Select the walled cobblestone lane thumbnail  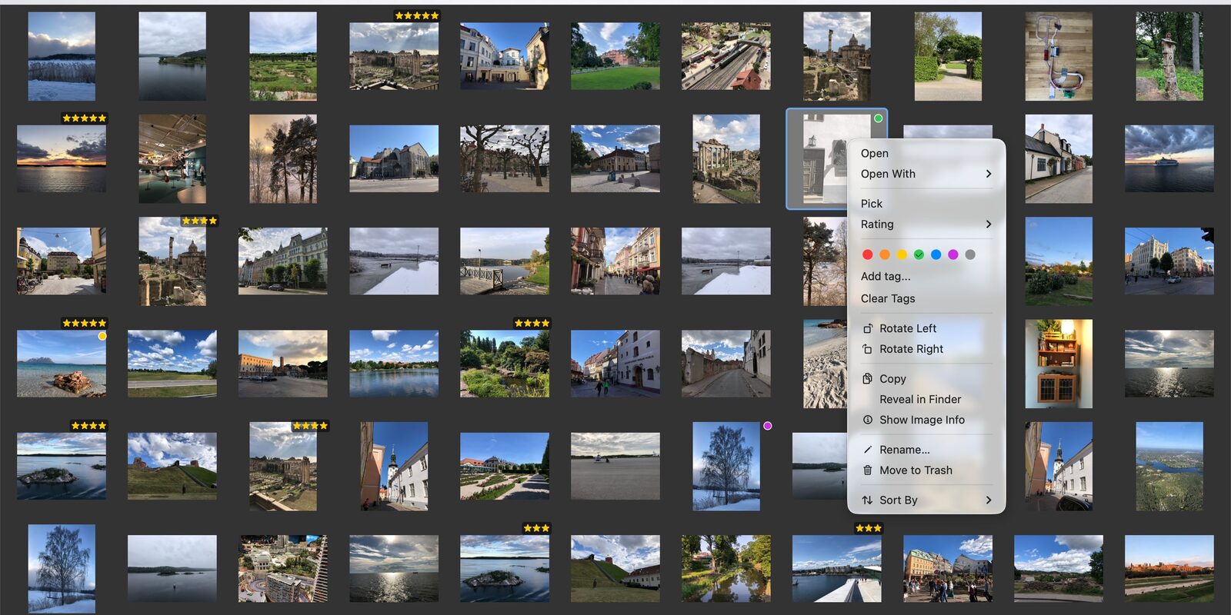click(726, 364)
